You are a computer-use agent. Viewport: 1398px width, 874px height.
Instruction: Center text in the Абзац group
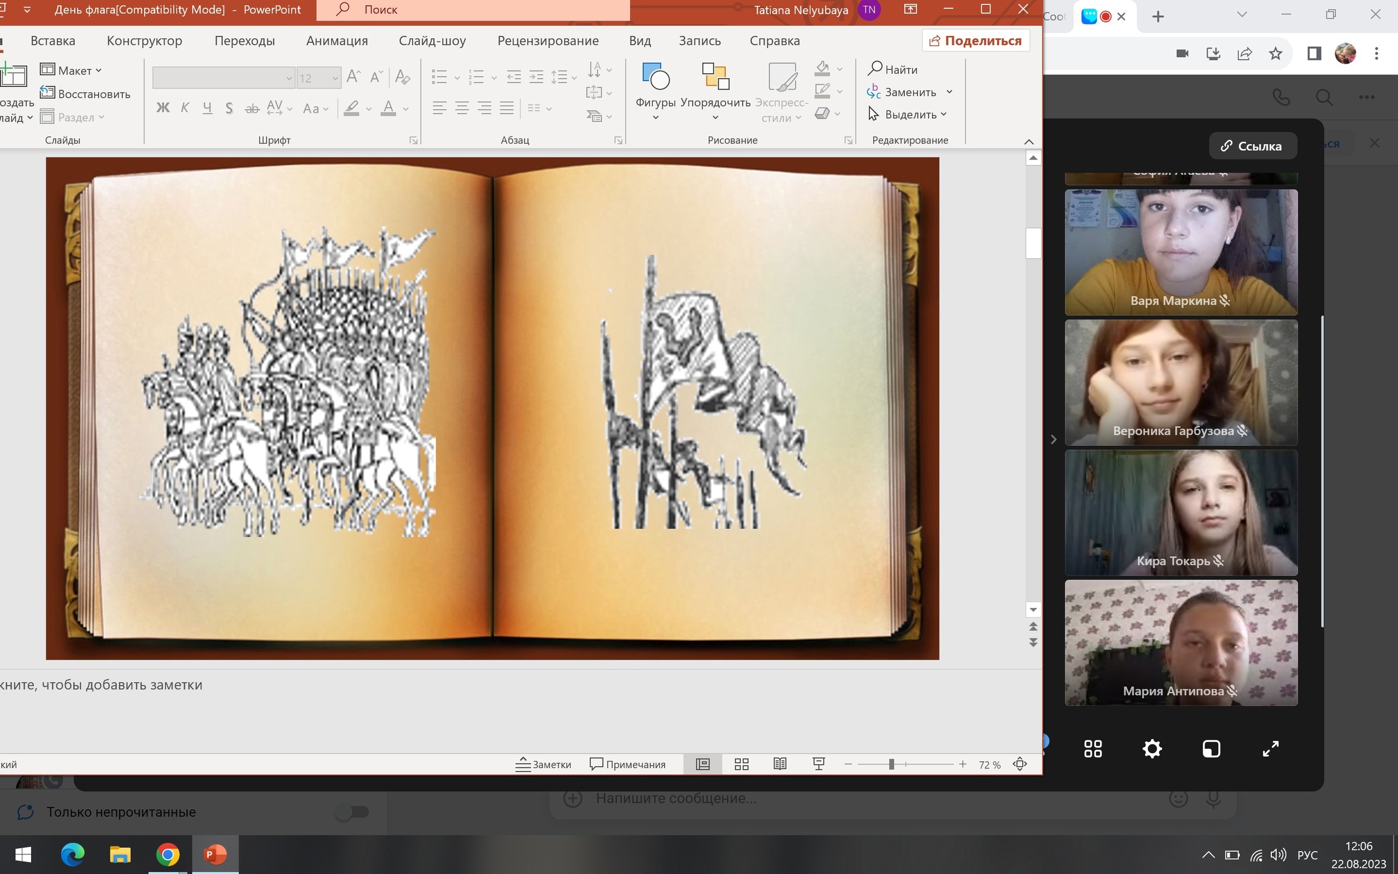(462, 108)
